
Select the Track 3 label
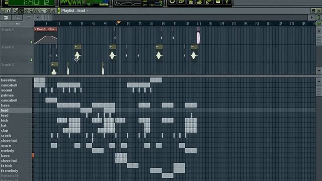point(7,65)
